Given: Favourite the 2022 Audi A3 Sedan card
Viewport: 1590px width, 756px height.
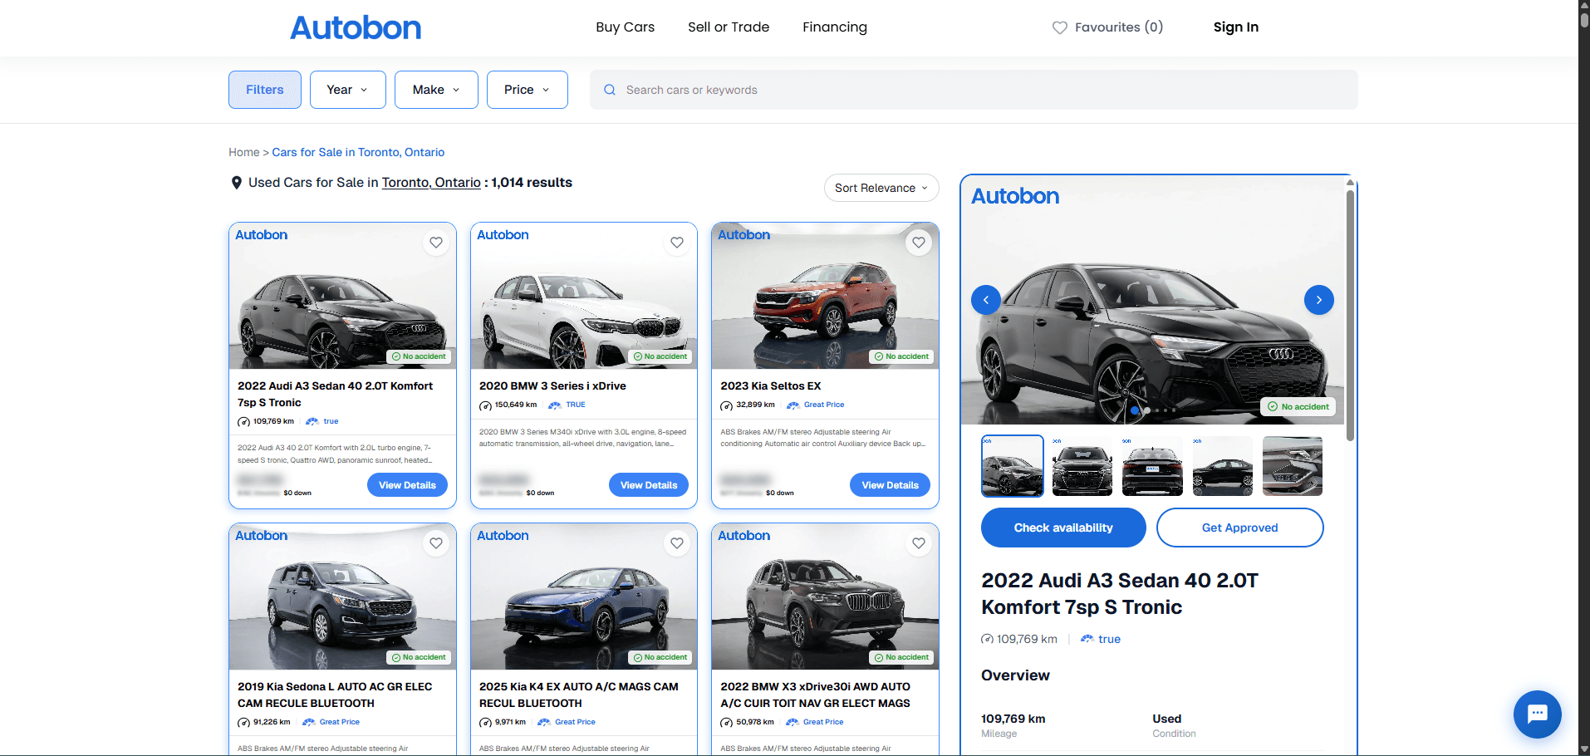Looking at the screenshot, I should 436,243.
